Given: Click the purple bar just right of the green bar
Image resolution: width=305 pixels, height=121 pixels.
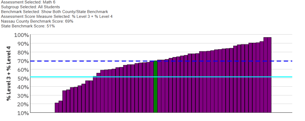Looking at the screenshot, I should coord(159,86).
